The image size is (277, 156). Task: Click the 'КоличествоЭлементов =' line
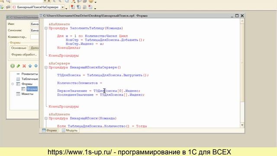80,83
